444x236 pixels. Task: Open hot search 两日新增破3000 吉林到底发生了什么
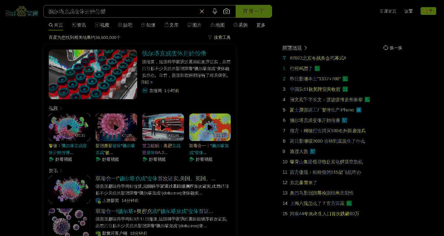[x=327, y=141]
